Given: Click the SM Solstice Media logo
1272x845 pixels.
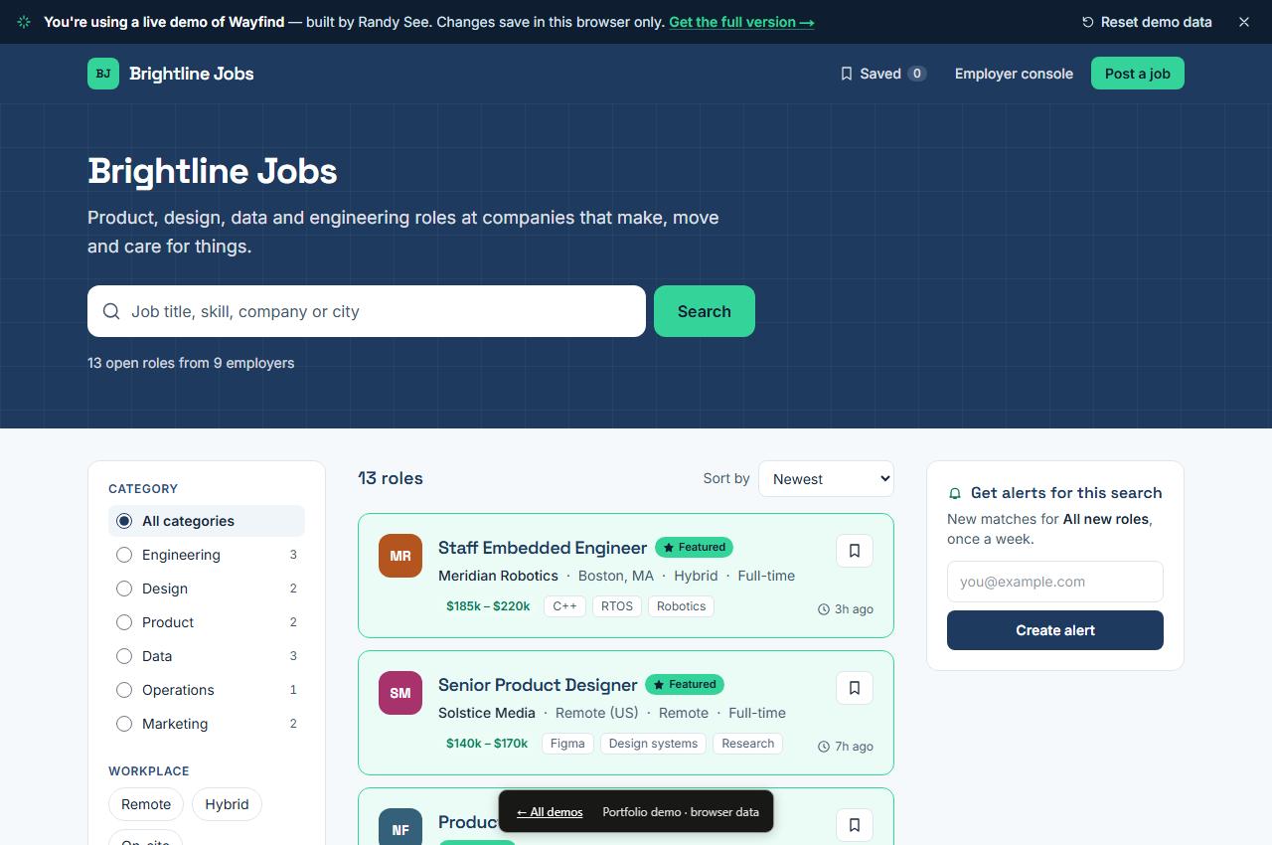Looking at the screenshot, I should (400, 693).
